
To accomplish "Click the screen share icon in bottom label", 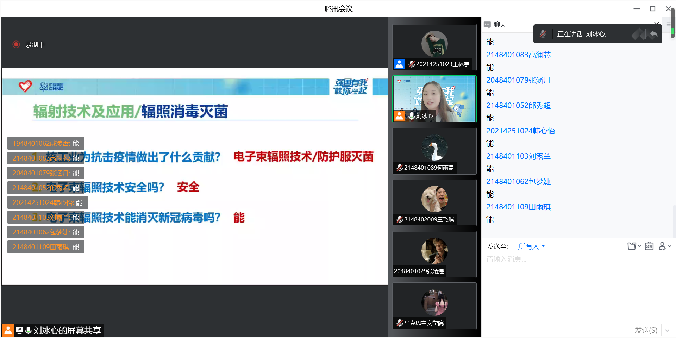I will tap(19, 330).
